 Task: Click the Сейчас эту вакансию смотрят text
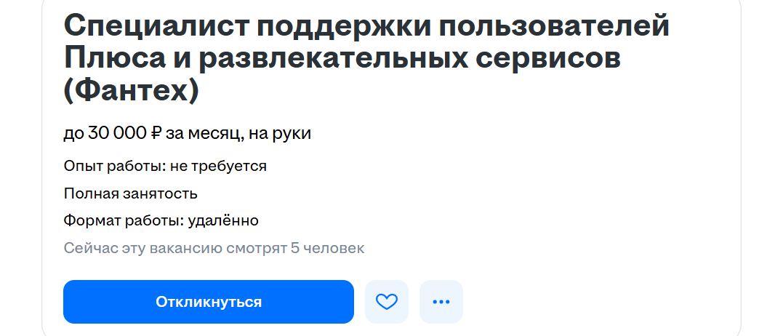[x=175, y=248]
